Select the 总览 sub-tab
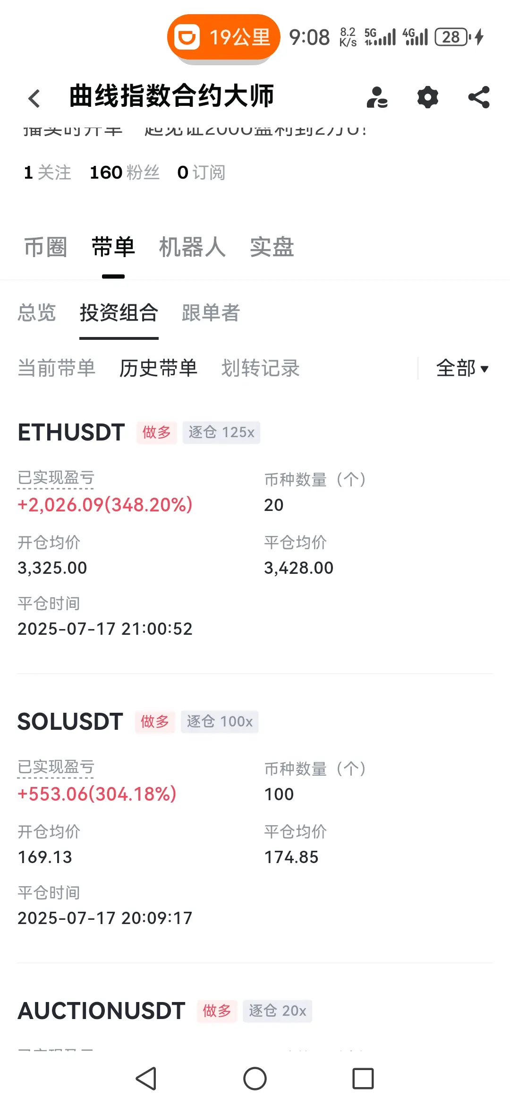510x1106 pixels. coord(37,312)
